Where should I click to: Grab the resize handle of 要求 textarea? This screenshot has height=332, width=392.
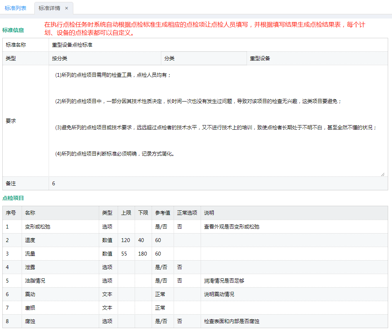(383, 174)
